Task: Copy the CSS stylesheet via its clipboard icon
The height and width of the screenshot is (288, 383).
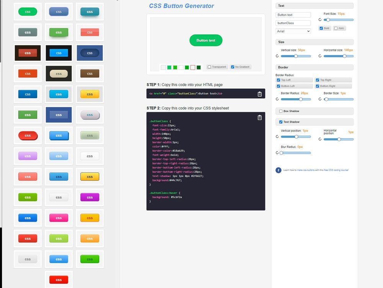Action: click(260, 118)
